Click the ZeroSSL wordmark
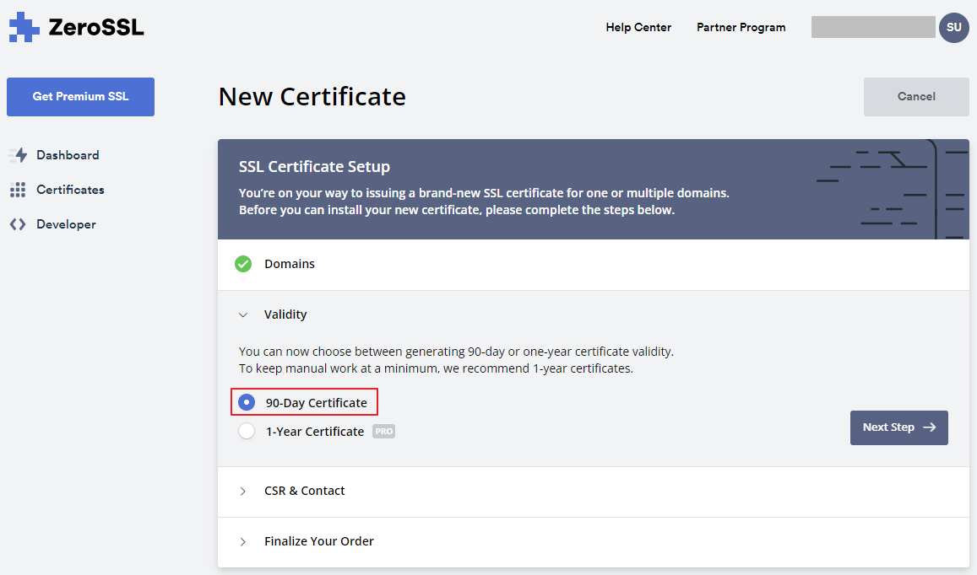 click(x=96, y=27)
